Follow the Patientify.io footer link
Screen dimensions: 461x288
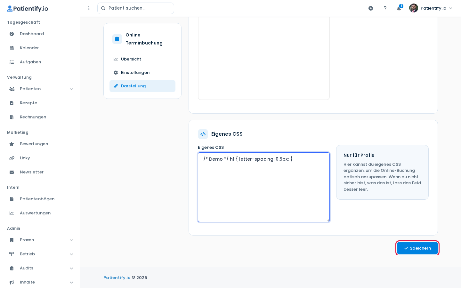(x=117, y=278)
